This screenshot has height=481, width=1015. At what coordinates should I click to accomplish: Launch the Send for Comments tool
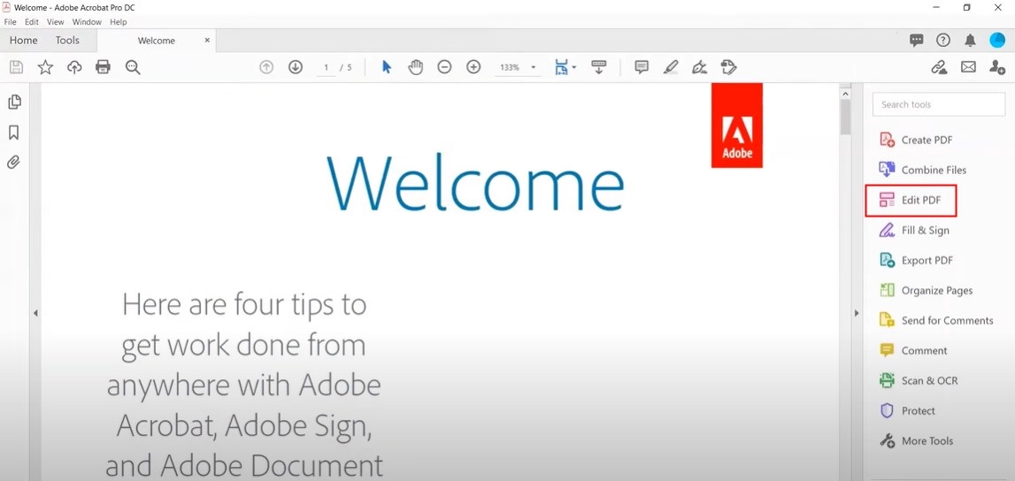[x=936, y=321]
